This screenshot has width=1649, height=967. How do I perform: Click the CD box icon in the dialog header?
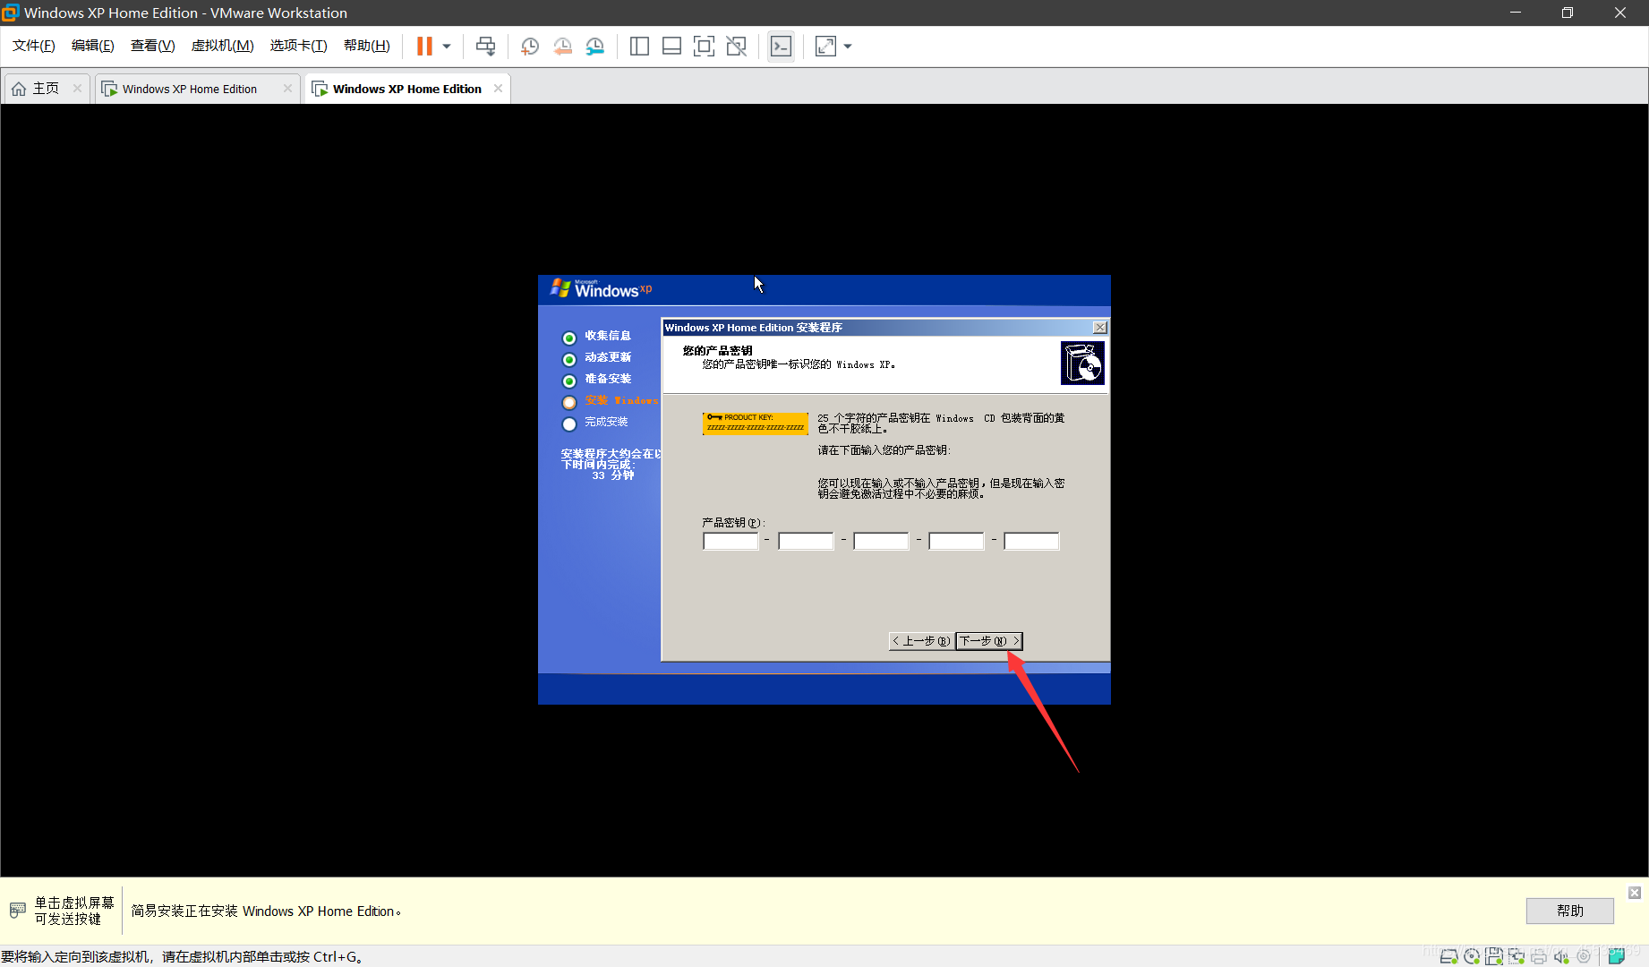1082,363
